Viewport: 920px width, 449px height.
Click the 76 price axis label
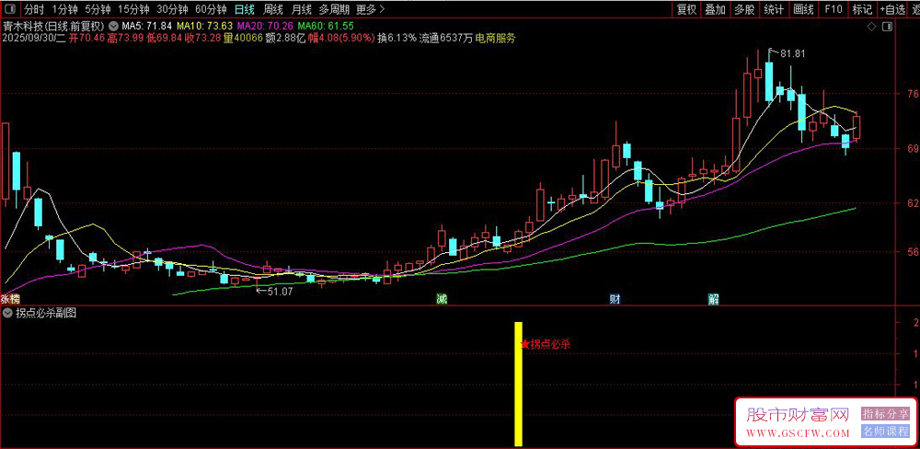[x=913, y=93]
